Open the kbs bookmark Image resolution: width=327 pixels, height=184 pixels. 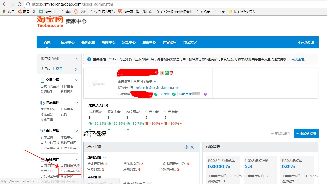(x=65, y=12)
